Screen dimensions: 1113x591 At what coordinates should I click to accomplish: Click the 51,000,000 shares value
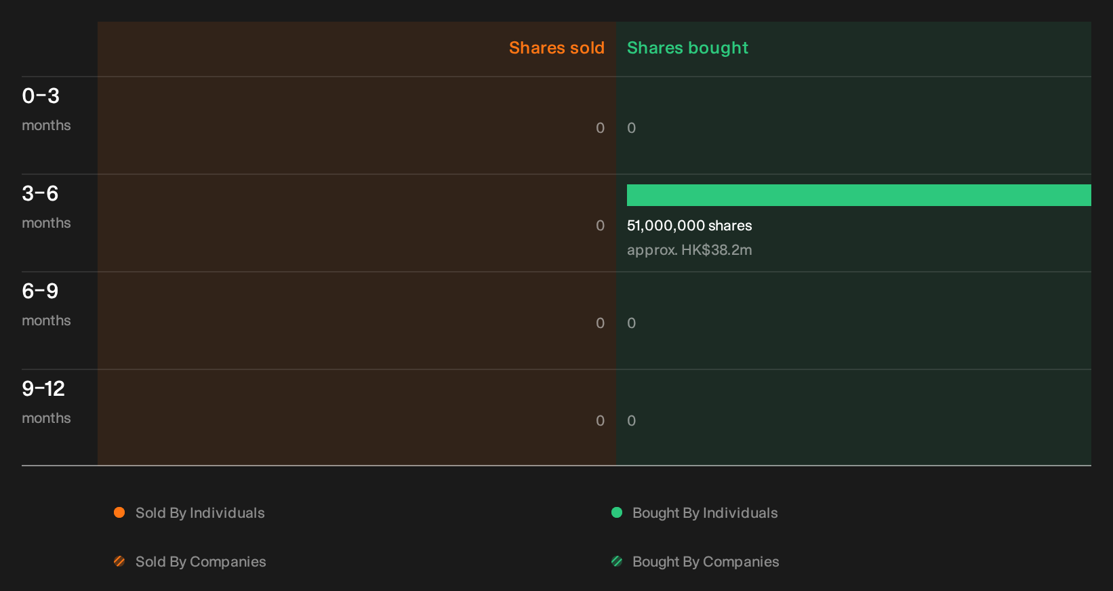pyautogui.click(x=689, y=226)
